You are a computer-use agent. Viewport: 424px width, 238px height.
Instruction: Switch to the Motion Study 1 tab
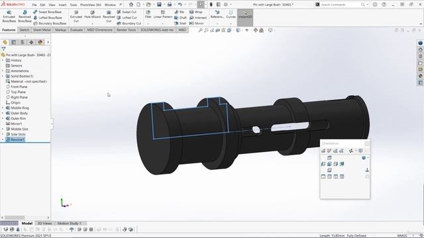tap(69, 223)
